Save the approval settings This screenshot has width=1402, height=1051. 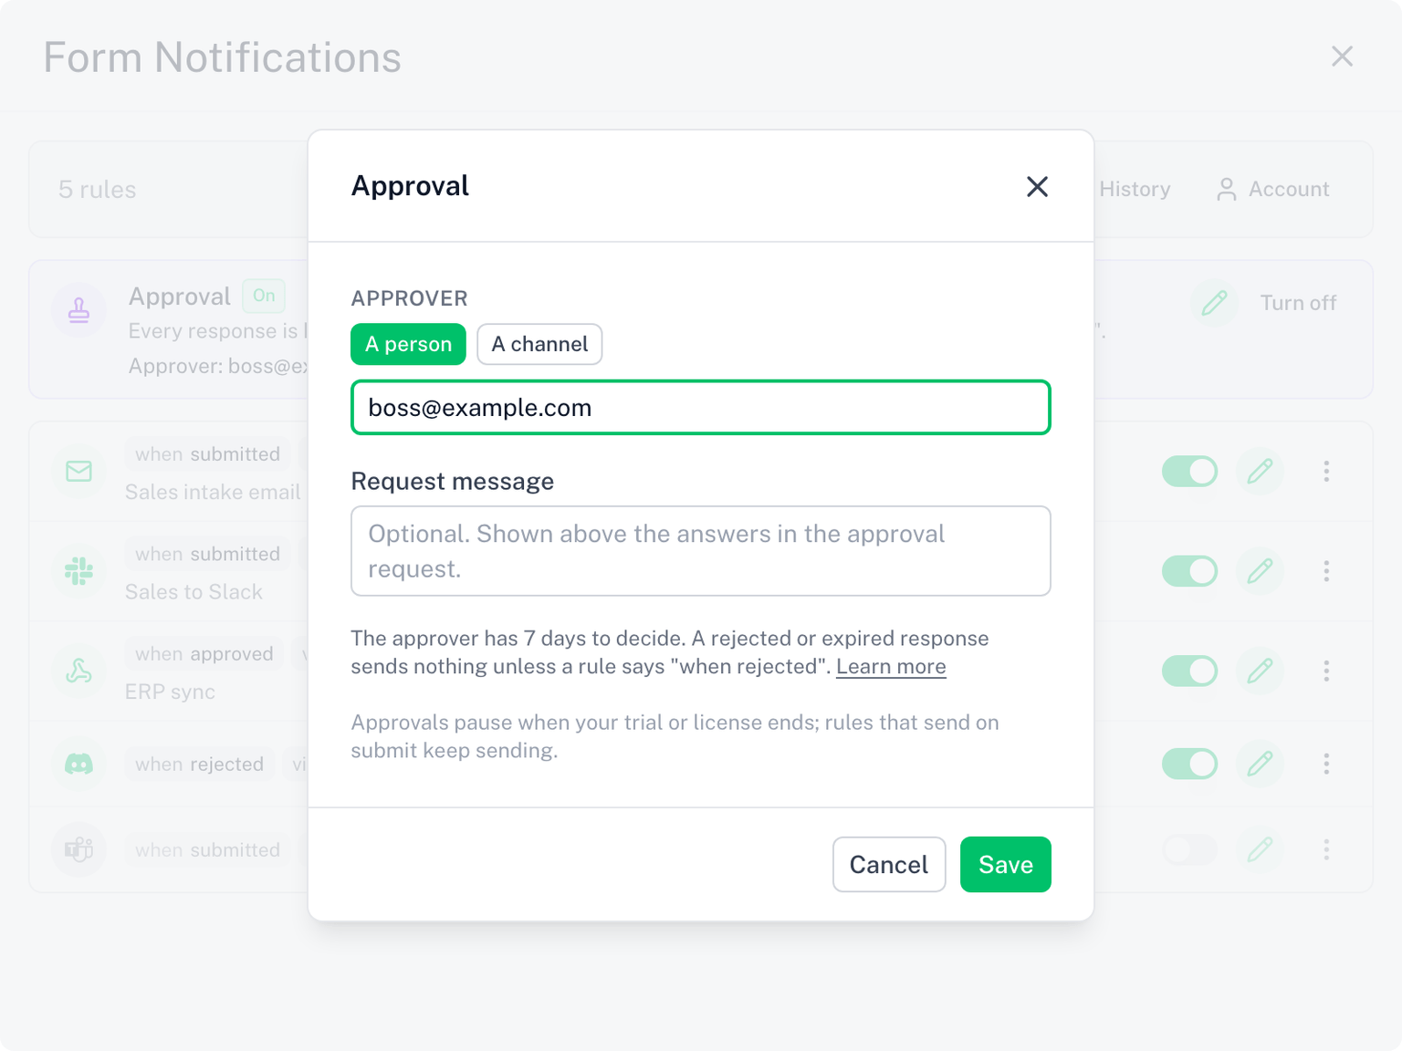1006,864
